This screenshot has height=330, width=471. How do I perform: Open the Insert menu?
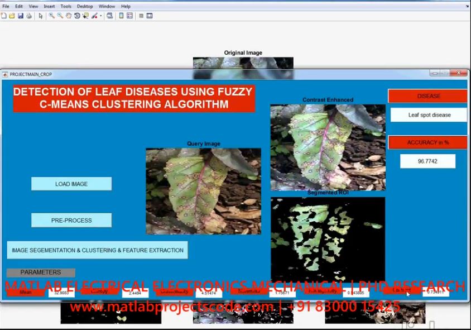tap(49, 6)
